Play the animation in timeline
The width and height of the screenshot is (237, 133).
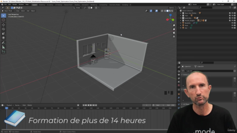click(91, 105)
